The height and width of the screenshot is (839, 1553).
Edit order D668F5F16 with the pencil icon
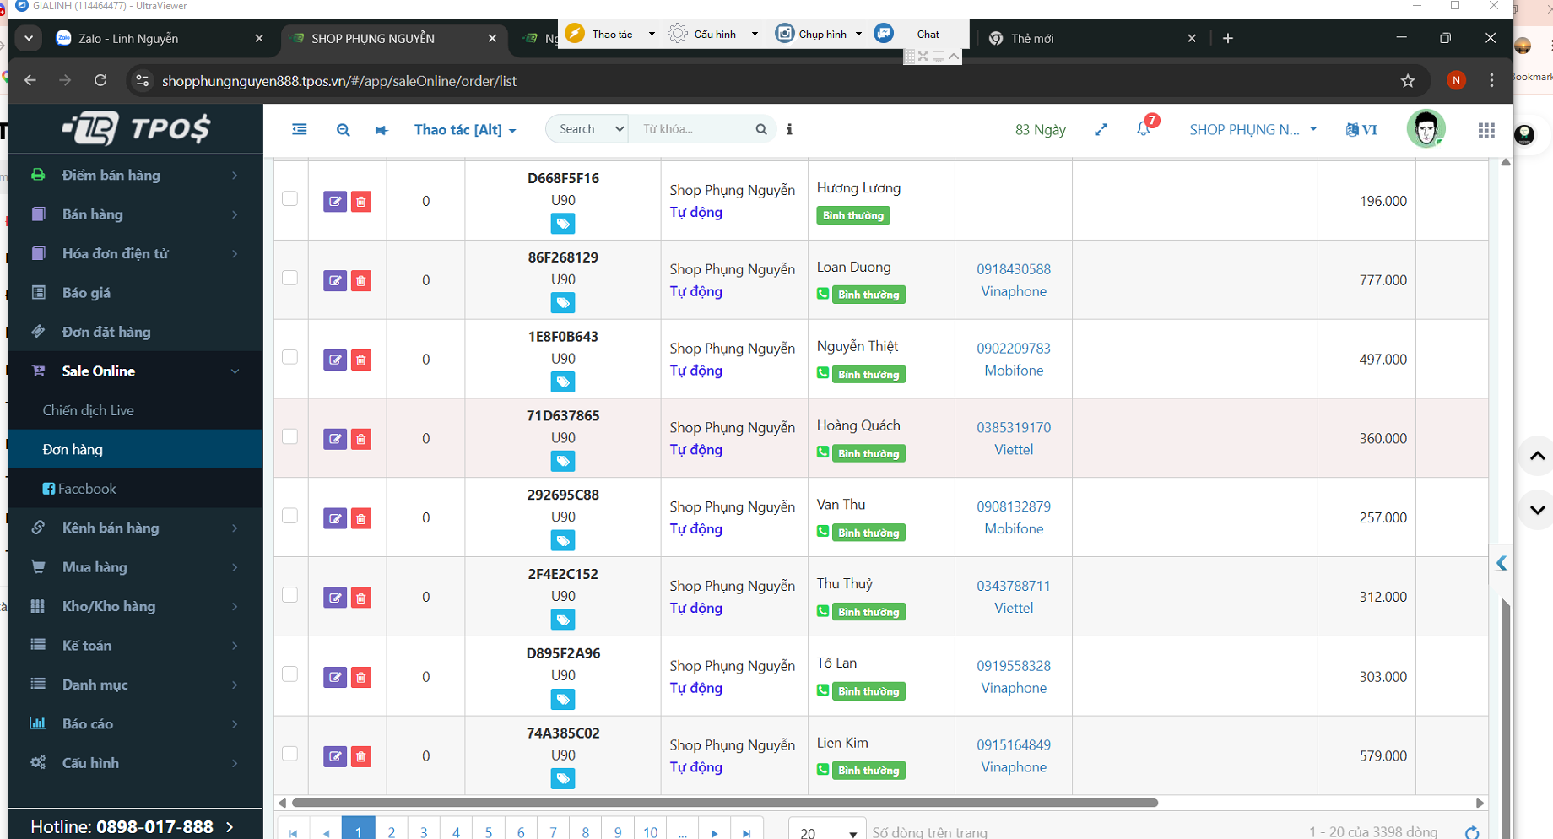point(335,202)
